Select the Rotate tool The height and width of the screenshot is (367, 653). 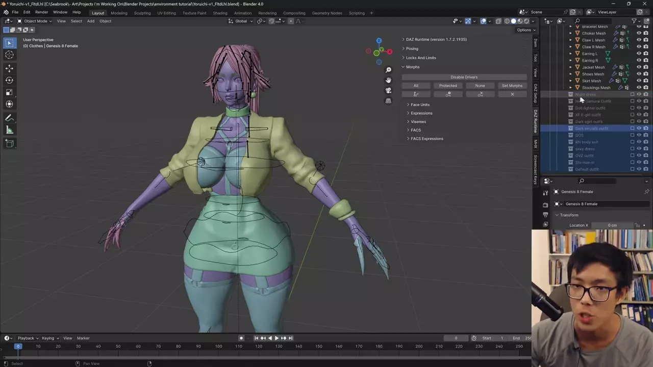[9, 80]
